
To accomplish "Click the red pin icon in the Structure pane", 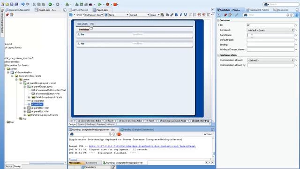I will click(x=7, y=15).
